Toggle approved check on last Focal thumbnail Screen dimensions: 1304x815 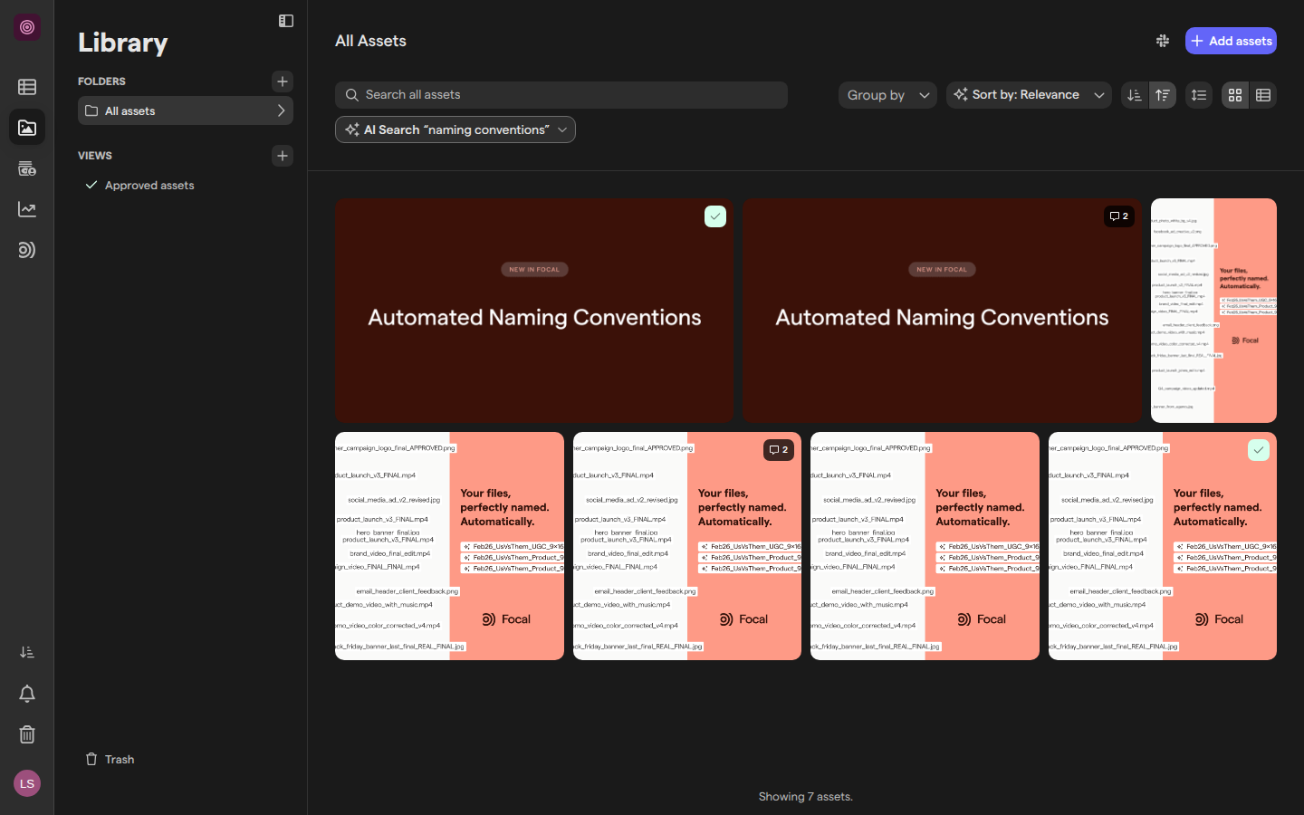(1259, 450)
